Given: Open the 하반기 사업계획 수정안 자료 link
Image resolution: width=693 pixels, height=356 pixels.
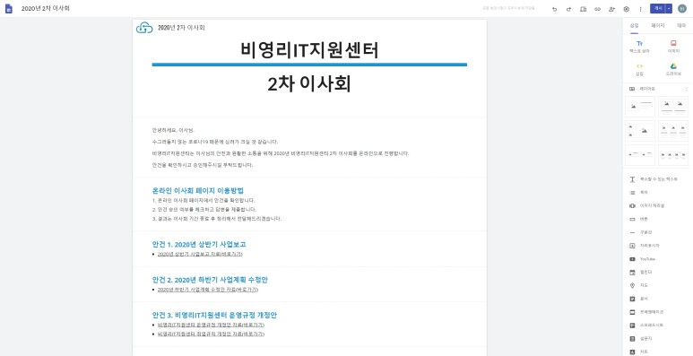Looking at the screenshot, I should click(208, 290).
